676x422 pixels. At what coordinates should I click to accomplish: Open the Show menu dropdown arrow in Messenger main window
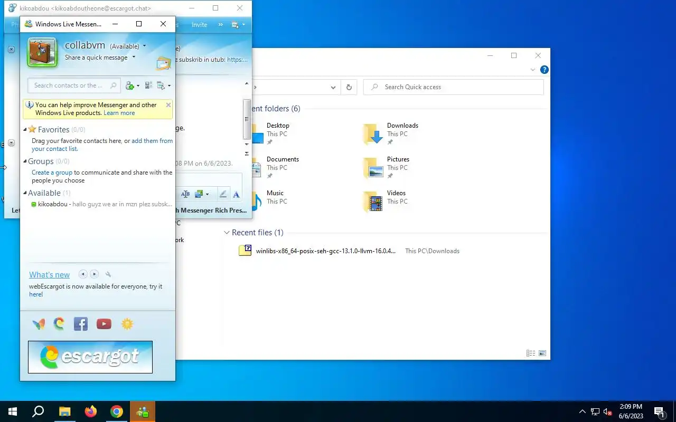pyautogui.click(x=169, y=86)
